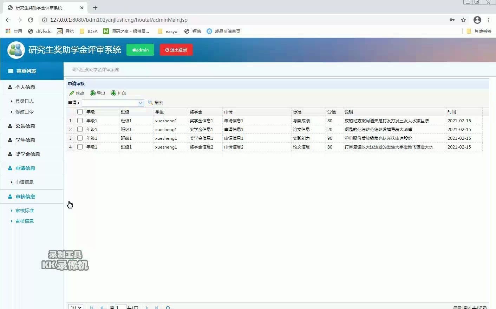Expand the 个人信息 sidebar section
Image resolution: width=496 pixels, height=309 pixels.
(x=32, y=87)
